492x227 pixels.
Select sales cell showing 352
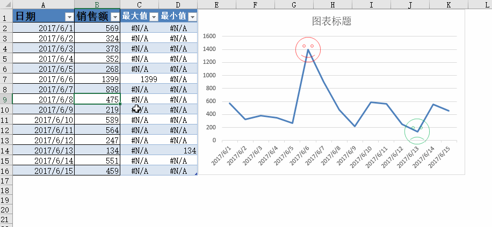[x=97, y=58]
